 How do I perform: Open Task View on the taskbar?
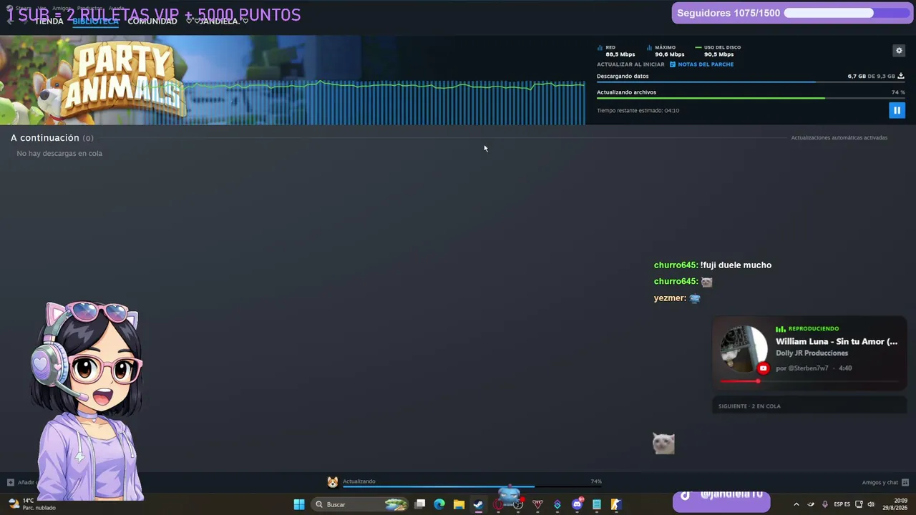(x=420, y=504)
